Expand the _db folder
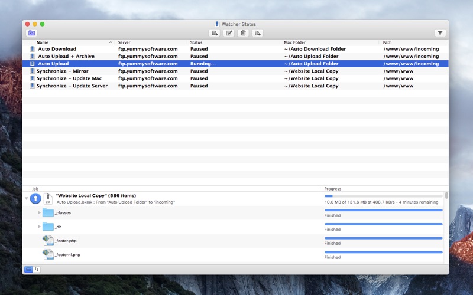The width and height of the screenshot is (473, 295). pos(40,227)
